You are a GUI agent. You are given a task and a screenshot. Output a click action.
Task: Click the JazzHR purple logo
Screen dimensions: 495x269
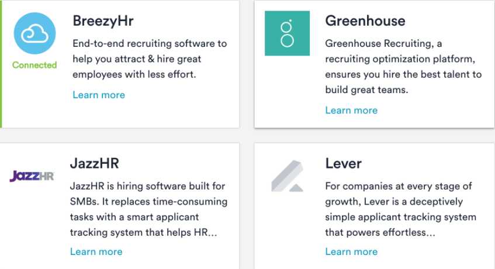[32, 176]
